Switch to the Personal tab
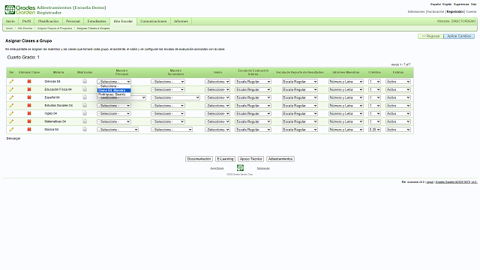The height and width of the screenshot is (270, 480). click(x=73, y=22)
